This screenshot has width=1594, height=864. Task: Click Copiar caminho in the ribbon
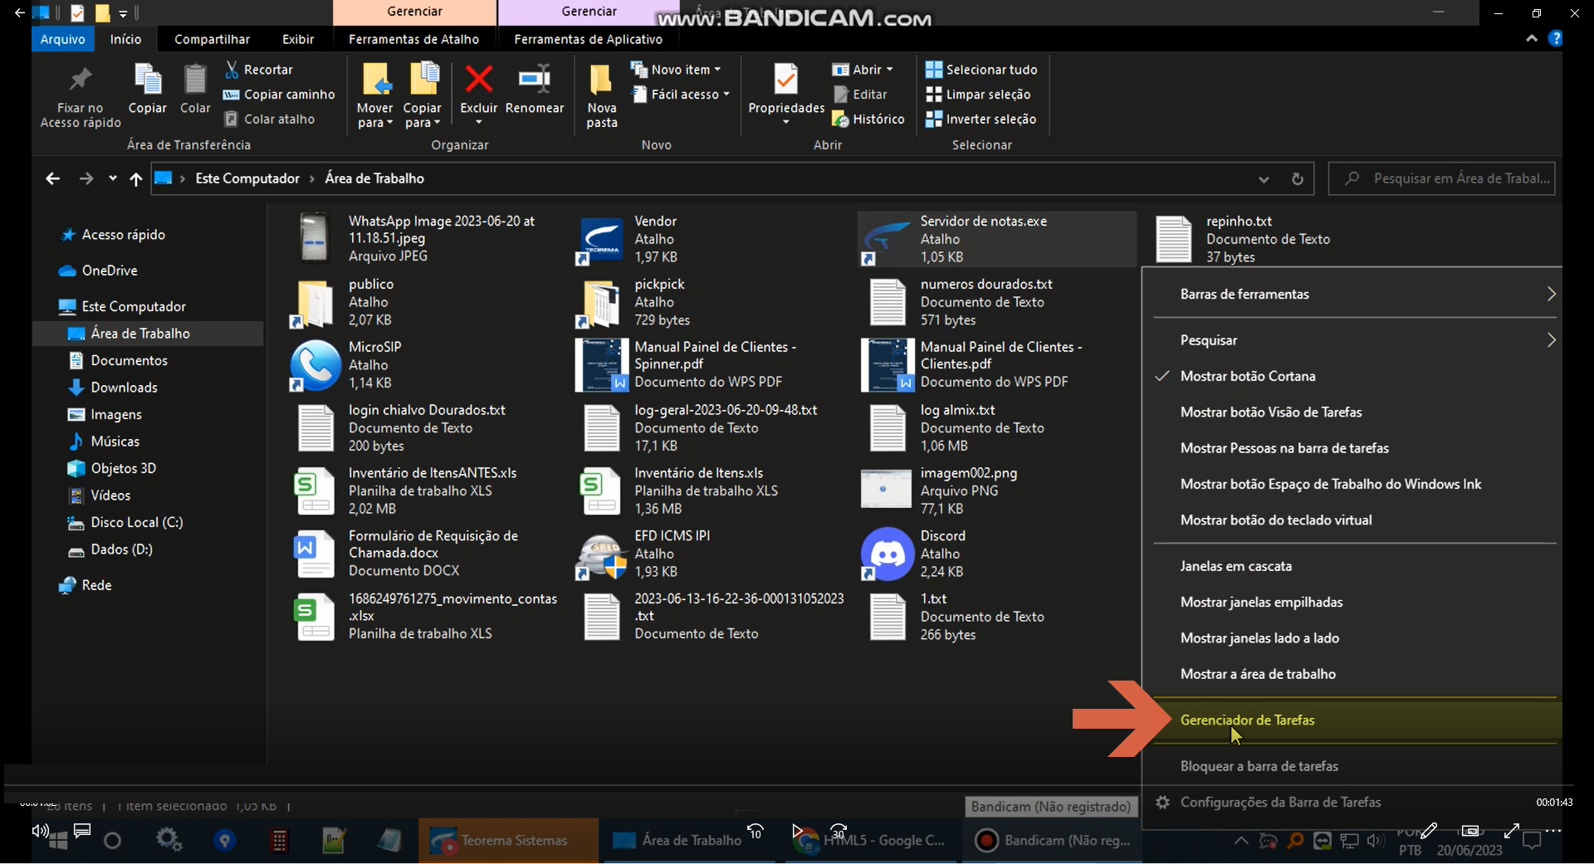click(279, 95)
